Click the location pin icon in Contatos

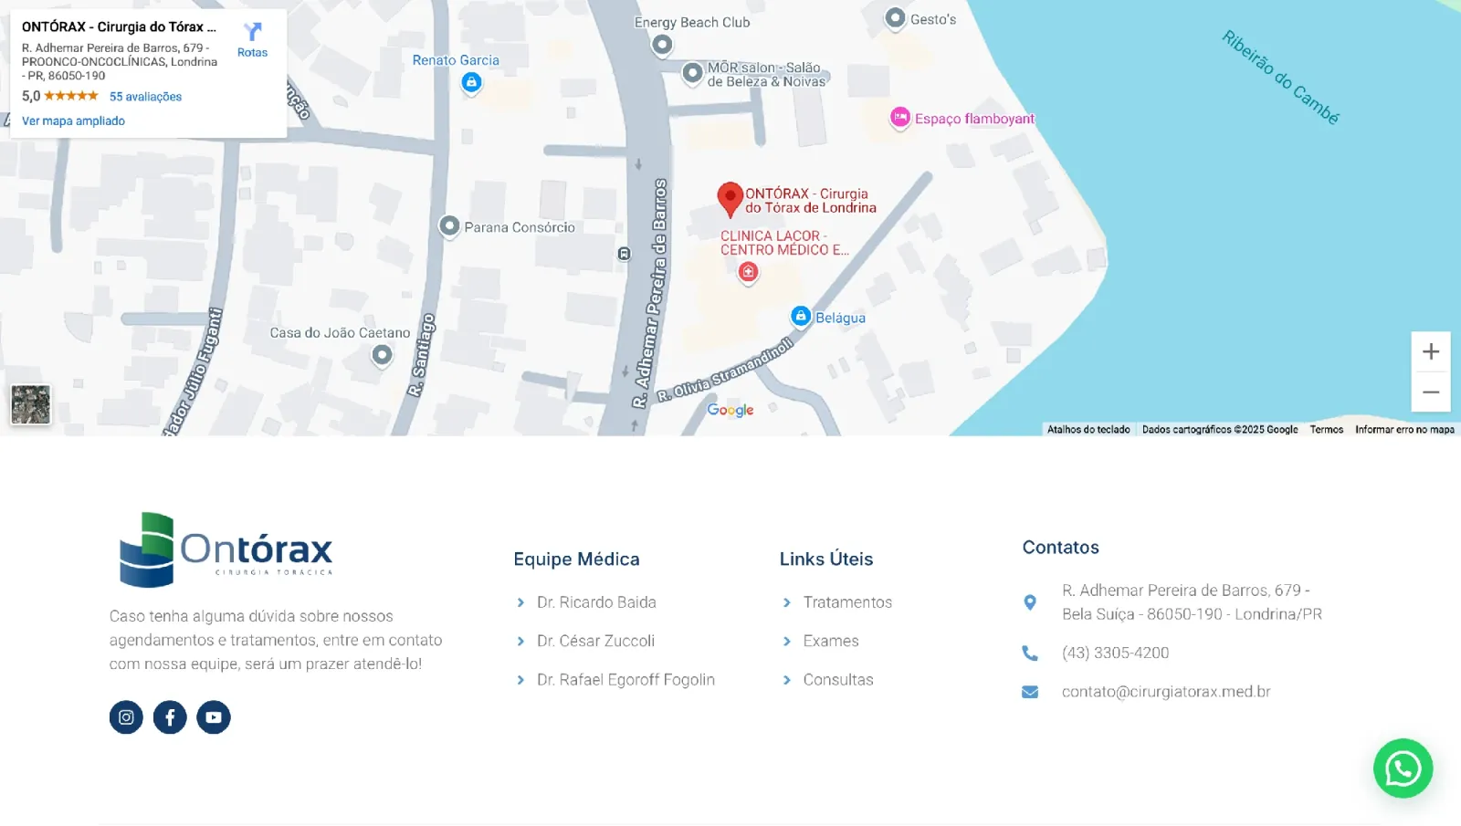point(1030,602)
